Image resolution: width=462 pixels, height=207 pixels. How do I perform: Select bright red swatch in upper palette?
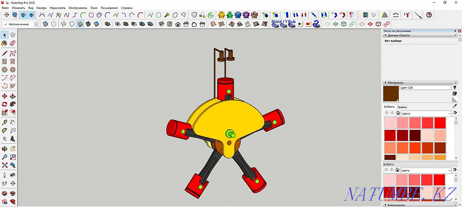click(x=440, y=122)
